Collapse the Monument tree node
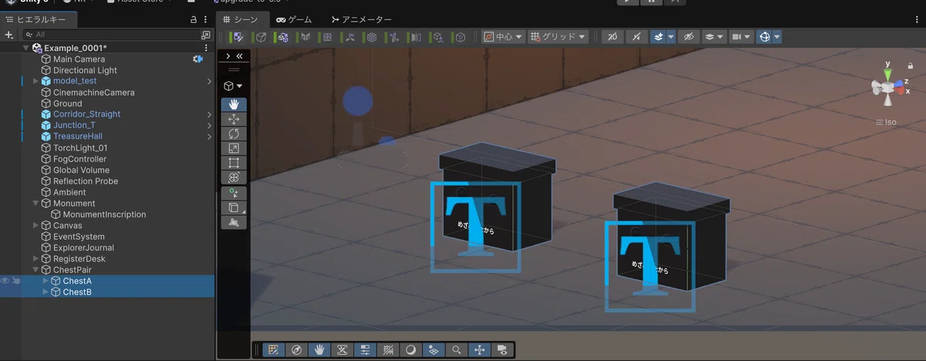 (35, 204)
